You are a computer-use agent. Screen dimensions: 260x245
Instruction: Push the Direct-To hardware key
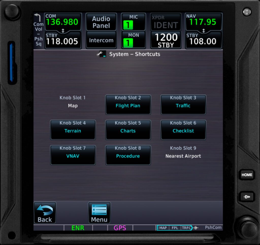(247, 197)
